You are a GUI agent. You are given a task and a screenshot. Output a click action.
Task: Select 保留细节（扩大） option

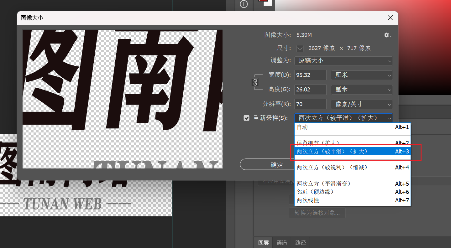[353, 143]
